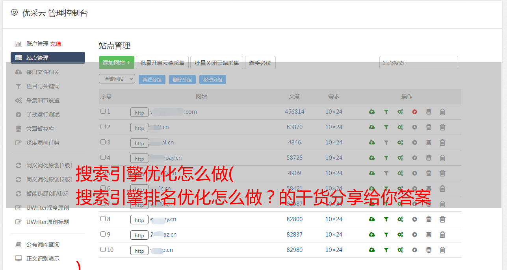Click the 删除分组 button
Viewport: 507px width, 270px height.
tap(182, 80)
